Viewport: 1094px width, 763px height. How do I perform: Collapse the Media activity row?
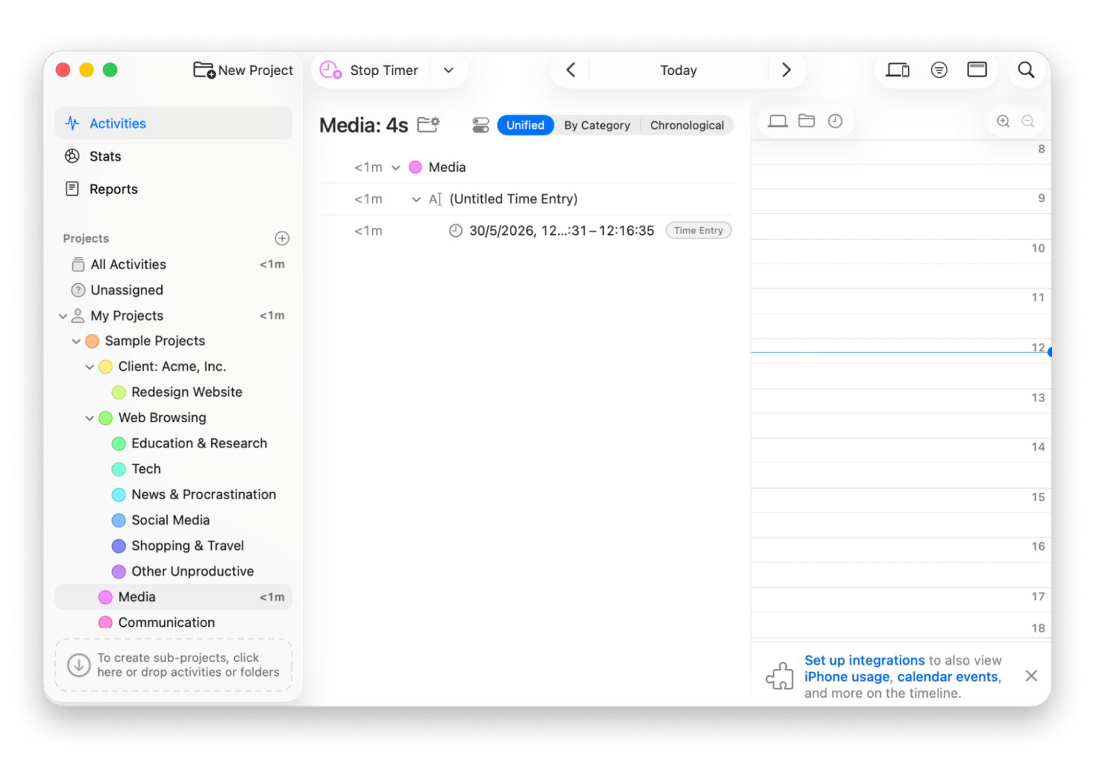tap(396, 168)
